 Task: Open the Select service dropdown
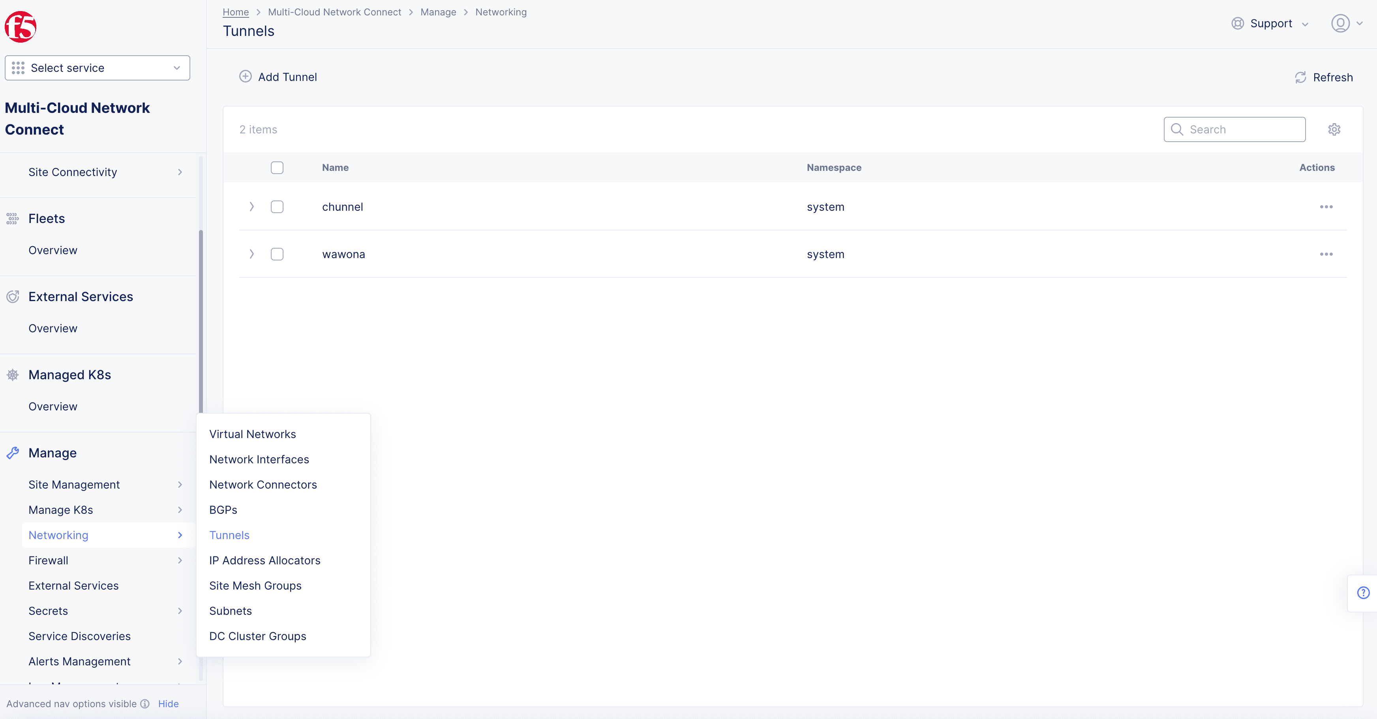(x=97, y=68)
